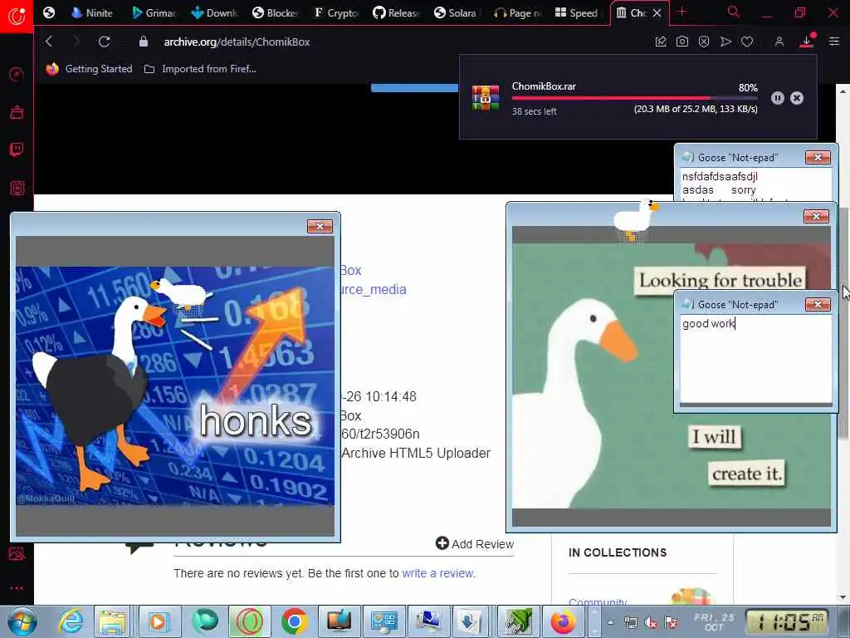Pause the ChomikBox.rar download
850x638 pixels.
pos(777,98)
